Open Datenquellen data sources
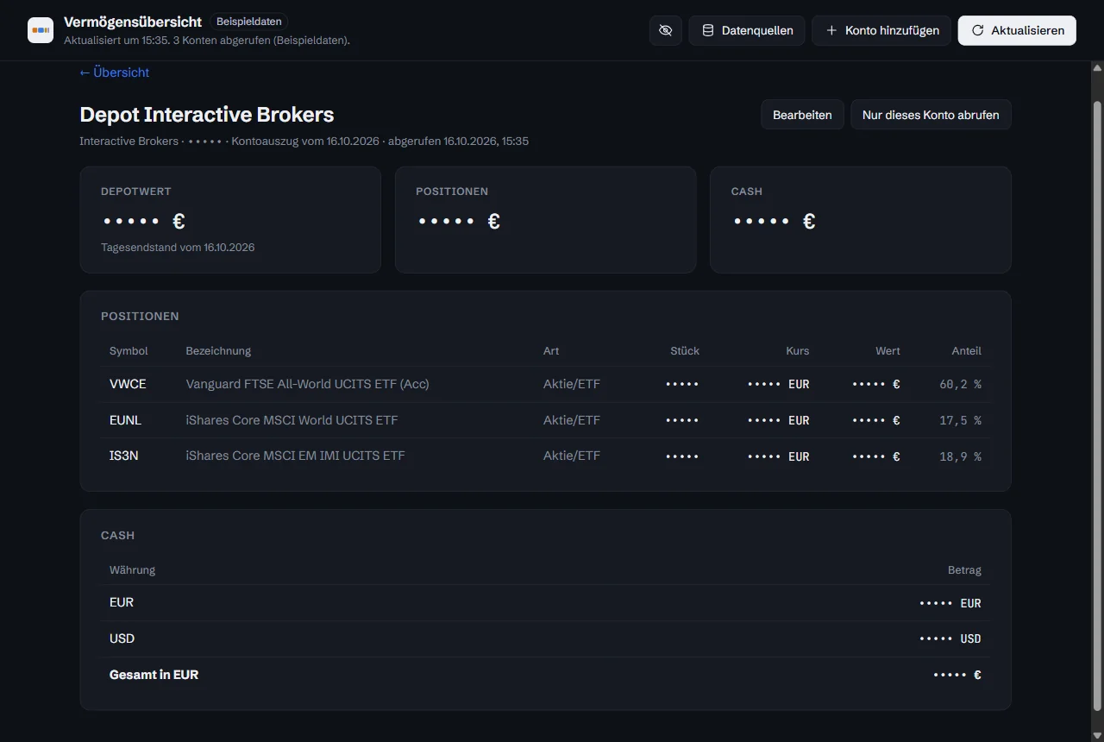 coord(747,30)
